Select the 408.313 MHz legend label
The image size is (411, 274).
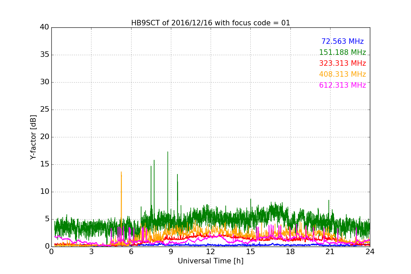342,74
